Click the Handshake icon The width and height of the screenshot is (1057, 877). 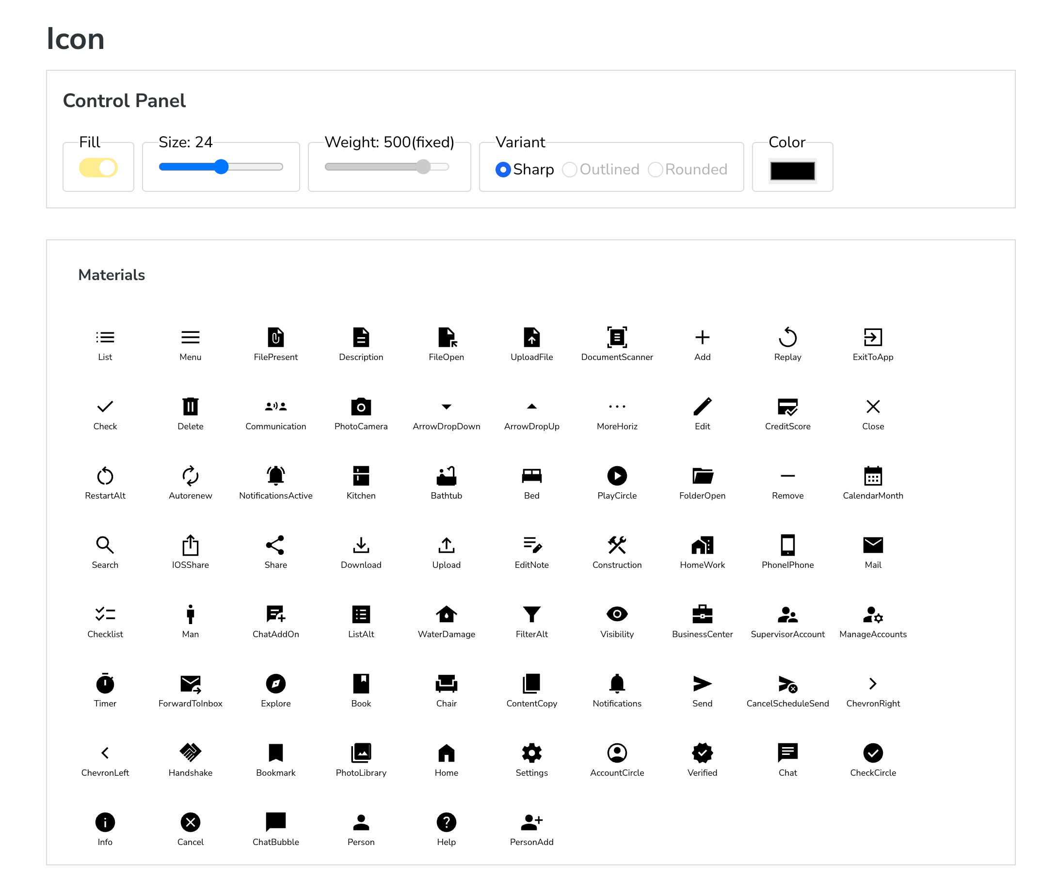tap(190, 752)
